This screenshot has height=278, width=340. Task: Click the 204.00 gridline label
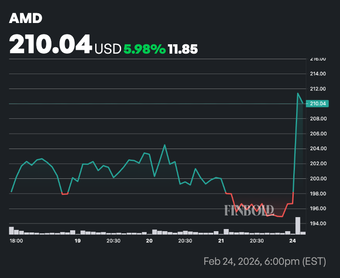(x=317, y=149)
